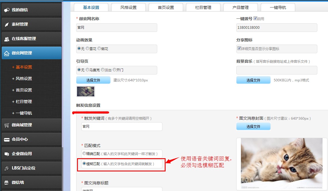Click the 企业微应用 icon in the sidebar
328x191 pixels.
pyautogui.click(x=7, y=154)
